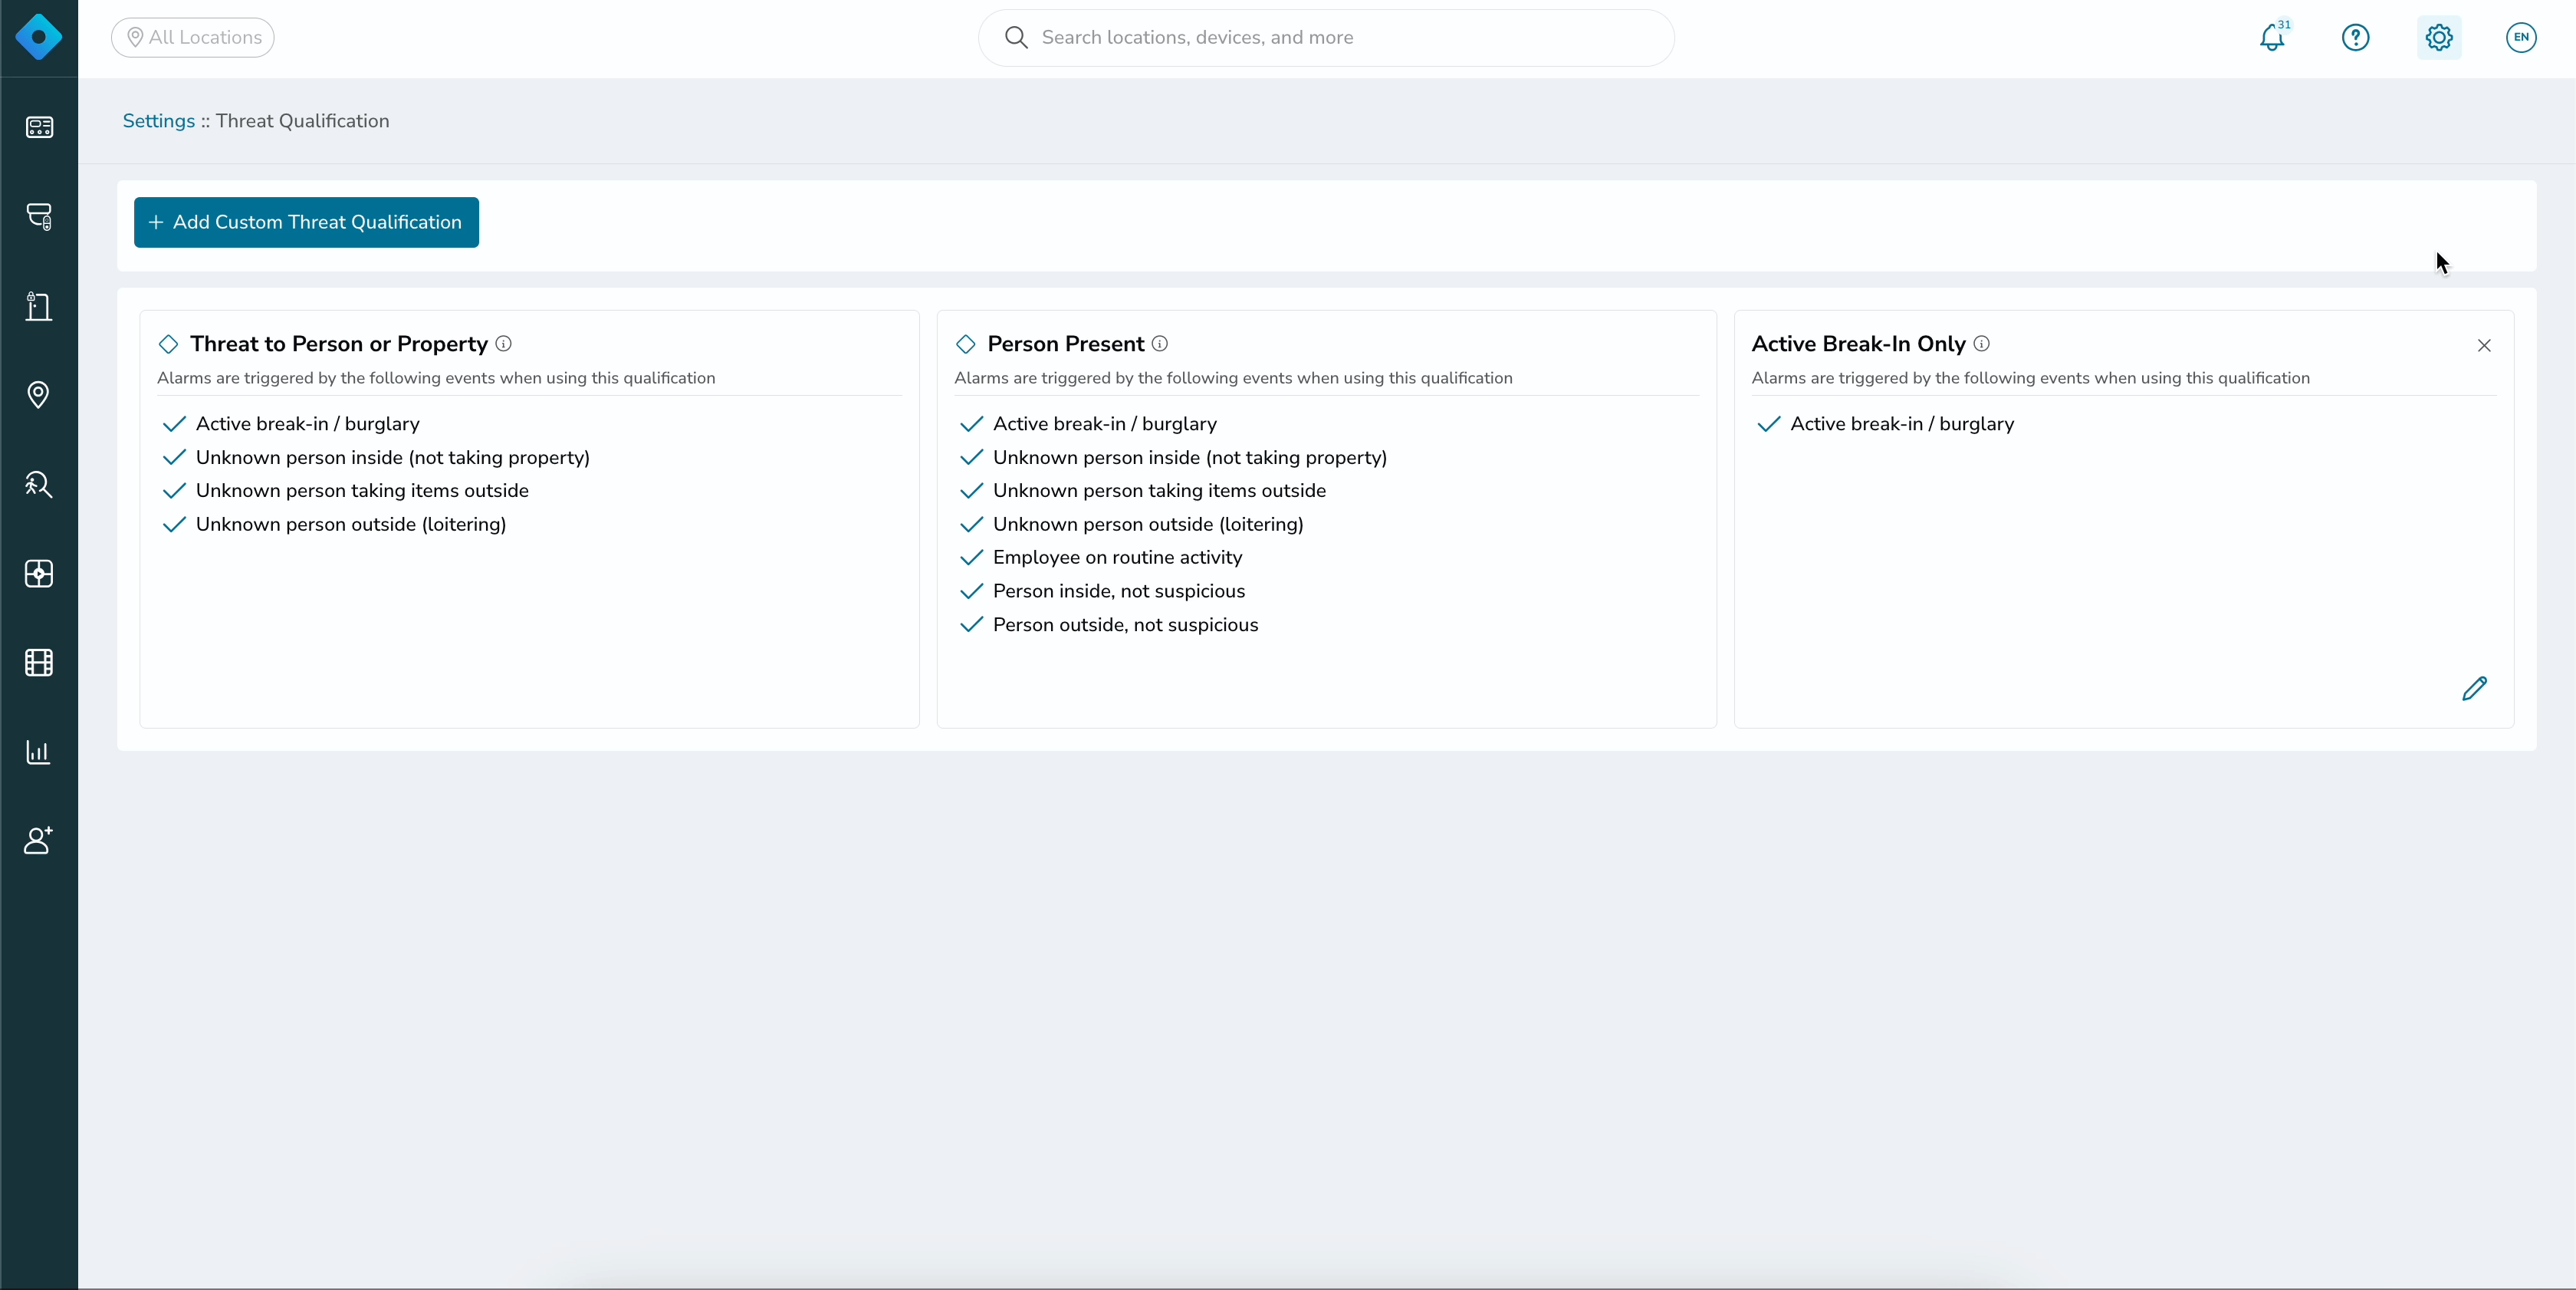
Task: Click Active Break-In Only card title
Action: 1858,344
